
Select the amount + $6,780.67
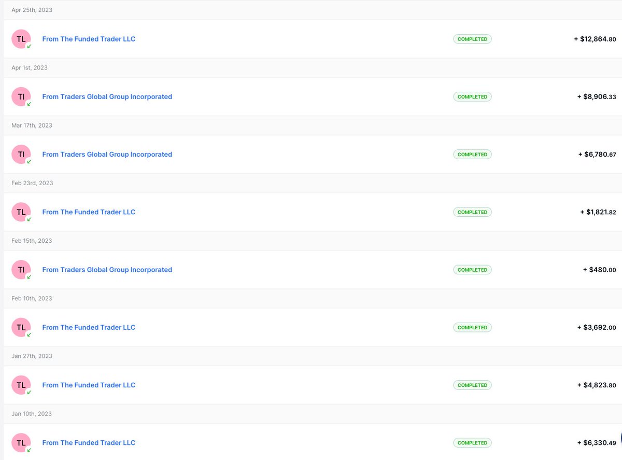pos(597,154)
